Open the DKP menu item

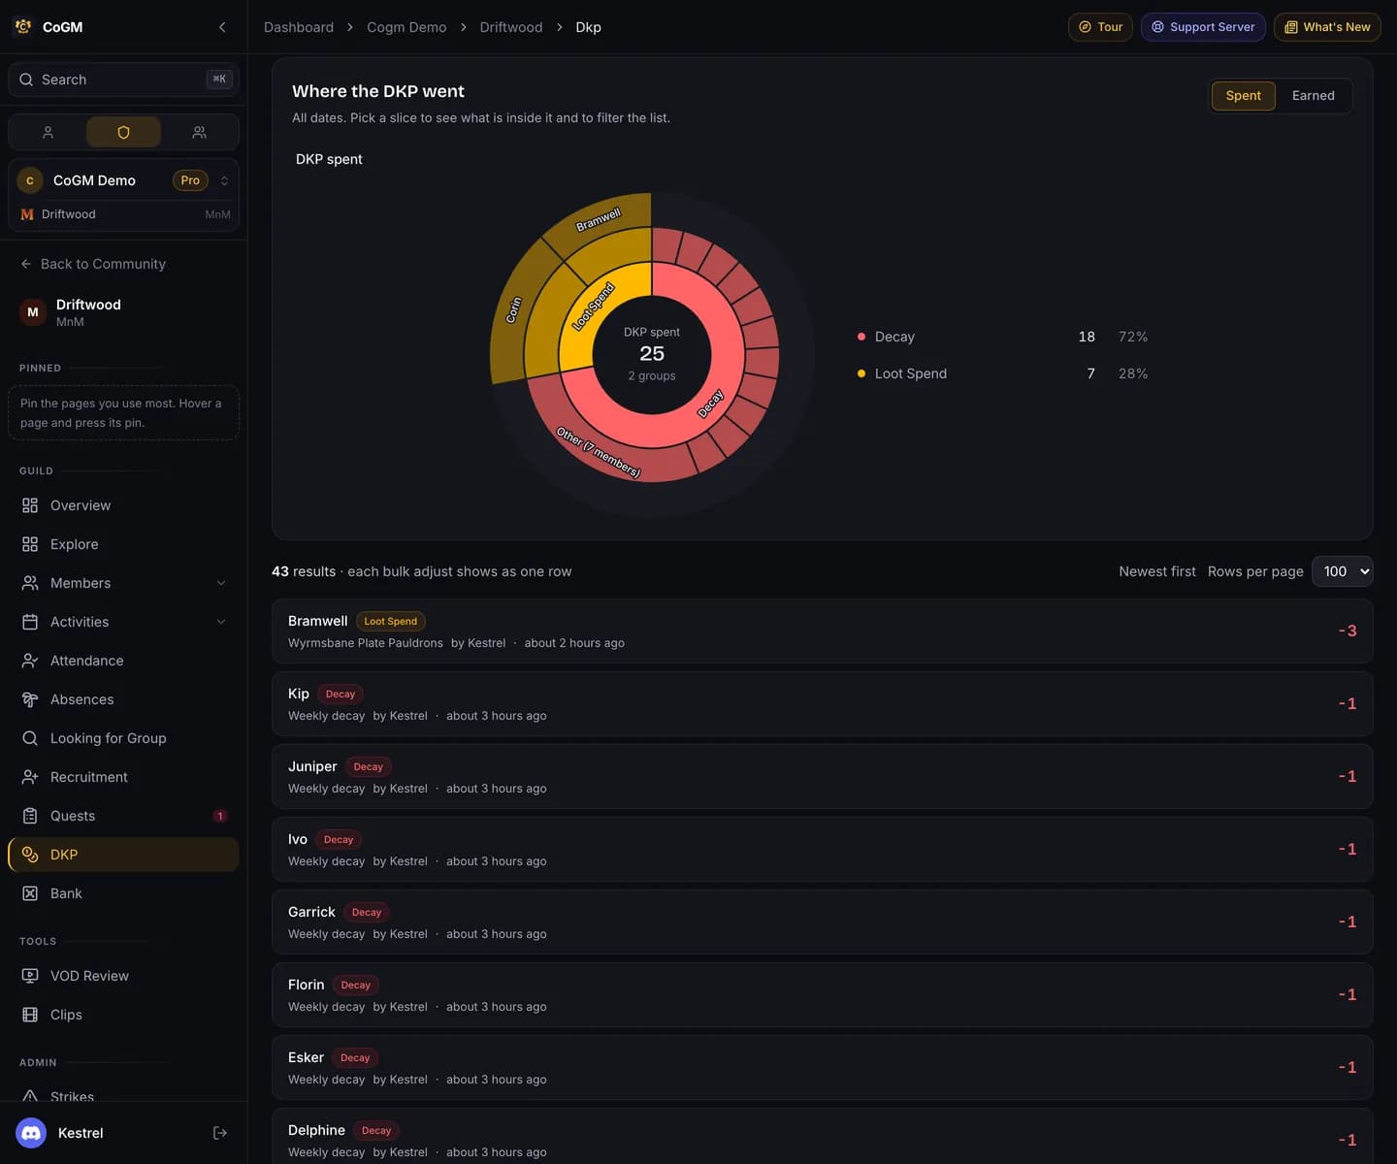[x=123, y=855]
